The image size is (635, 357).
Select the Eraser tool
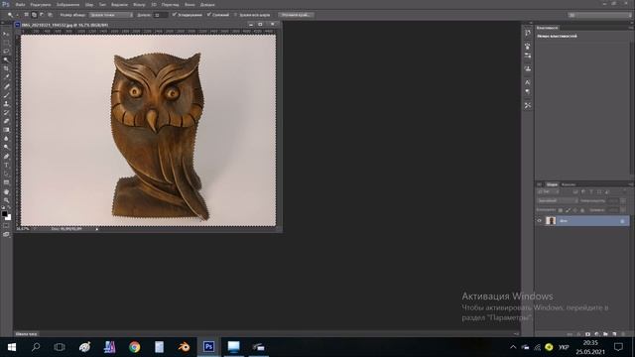(6, 121)
